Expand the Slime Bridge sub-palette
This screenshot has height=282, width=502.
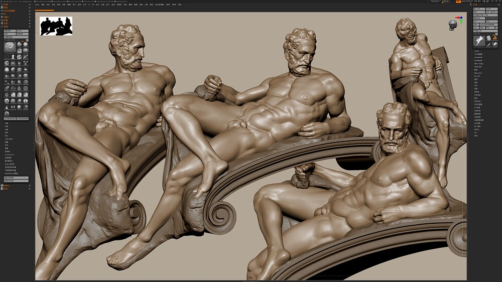(479, 64)
